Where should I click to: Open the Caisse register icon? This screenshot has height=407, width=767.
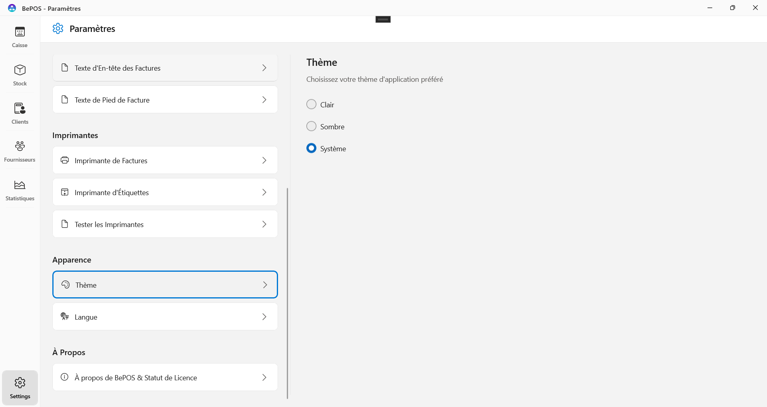(20, 32)
